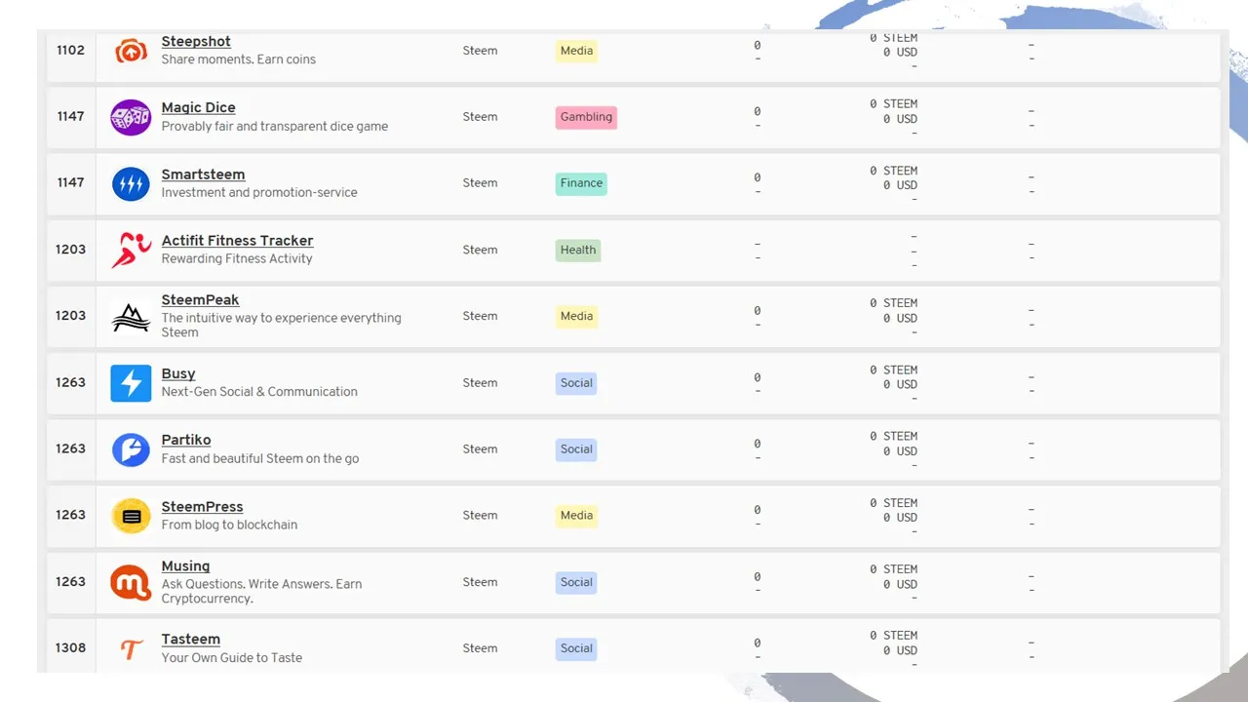Click the Magic Dice purple dice icon
The width and height of the screenshot is (1248, 702).
131,117
